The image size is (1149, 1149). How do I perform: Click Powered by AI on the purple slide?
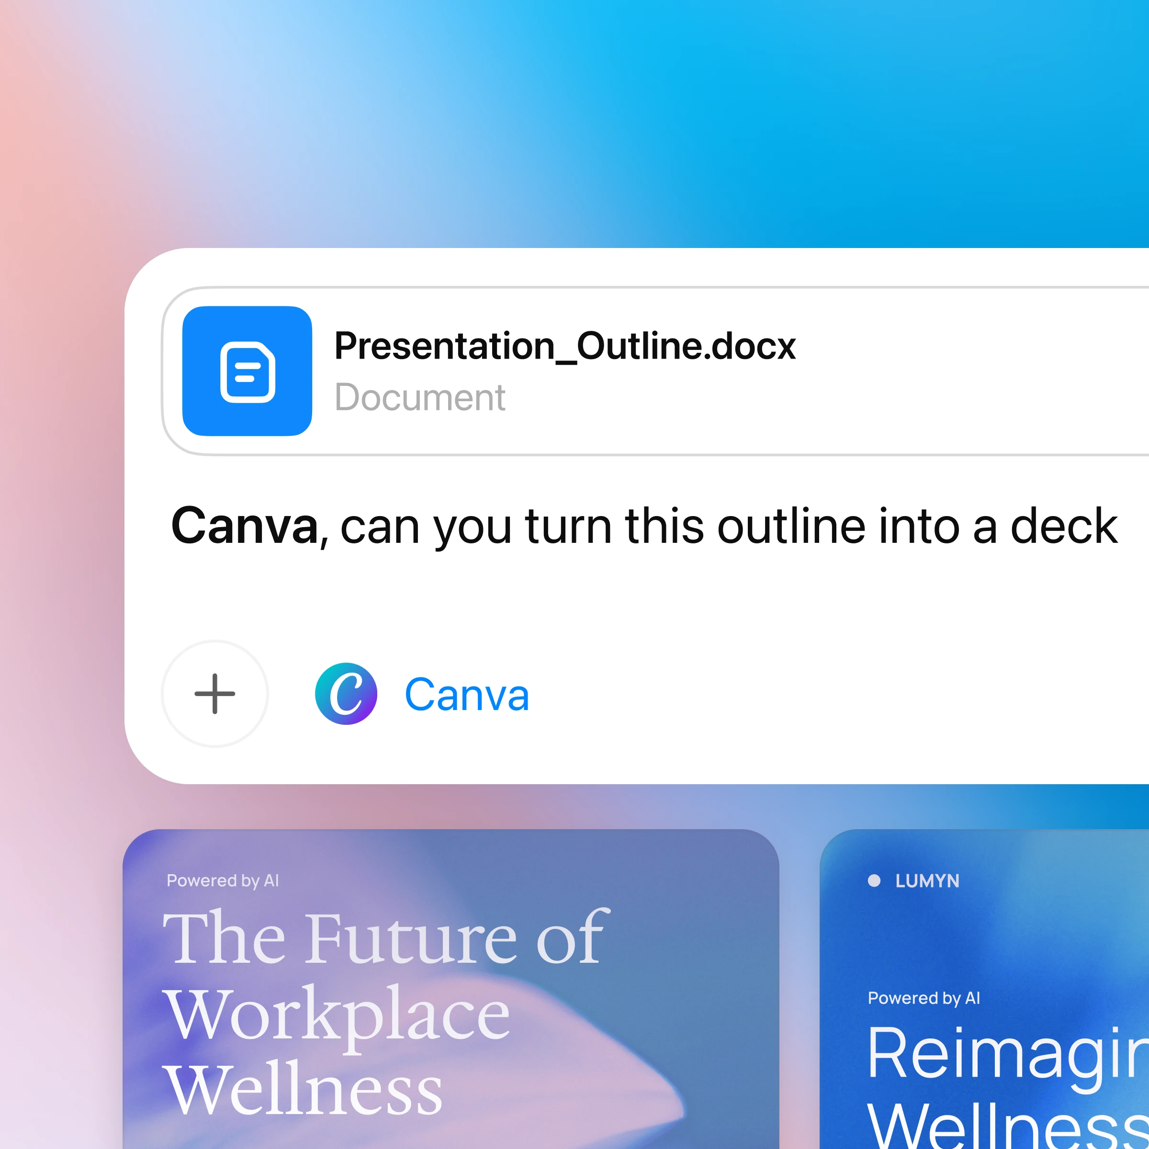223,881
